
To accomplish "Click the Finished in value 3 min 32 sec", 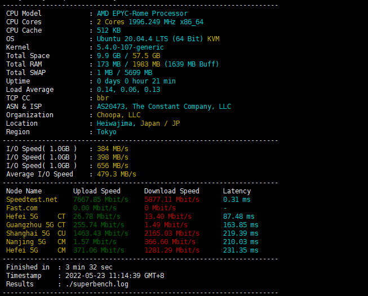I will 89,267.
